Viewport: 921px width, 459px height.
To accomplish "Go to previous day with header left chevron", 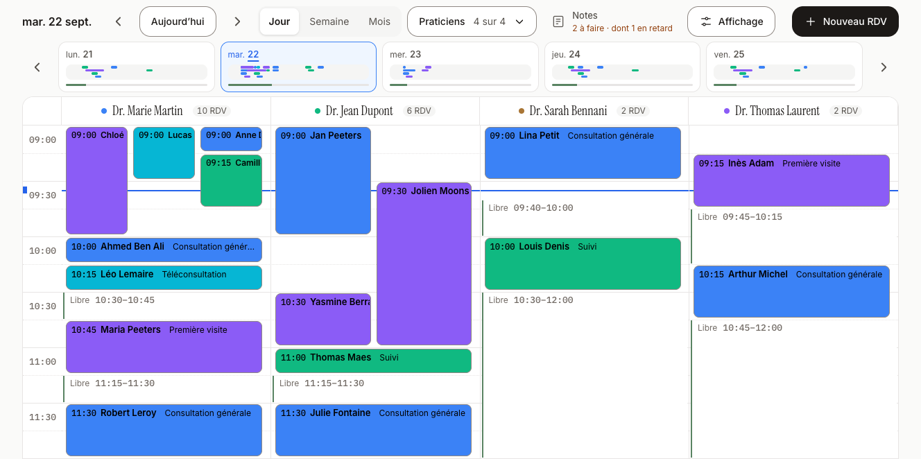I will click(119, 21).
